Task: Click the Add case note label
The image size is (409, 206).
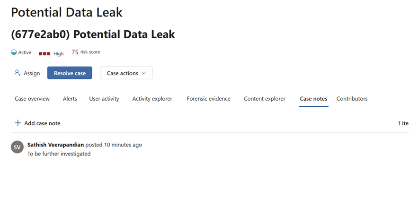Action: click(x=42, y=123)
